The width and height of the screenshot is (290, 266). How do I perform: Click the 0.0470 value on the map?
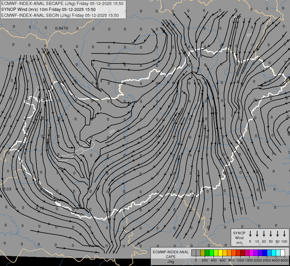click(62, 28)
